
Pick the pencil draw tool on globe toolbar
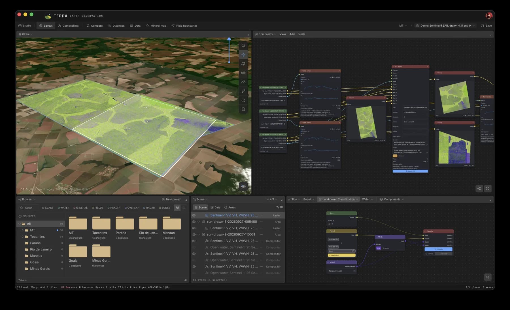click(243, 91)
